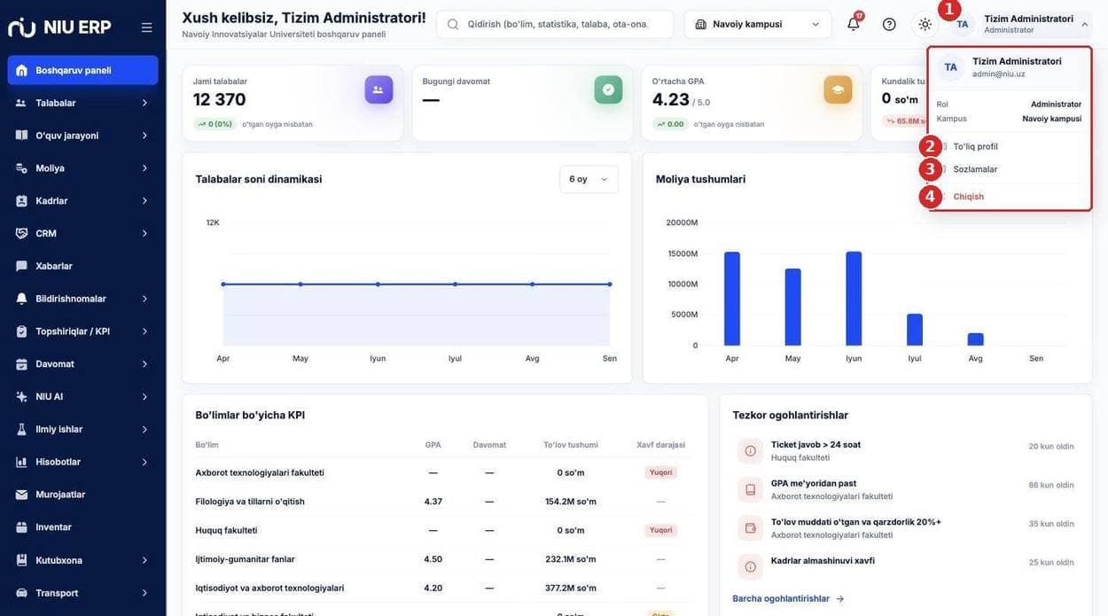The image size is (1108, 616).
Task: Click the Axborot texnologiyalari fakulteti KPI row
Action: [x=444, y=472]
